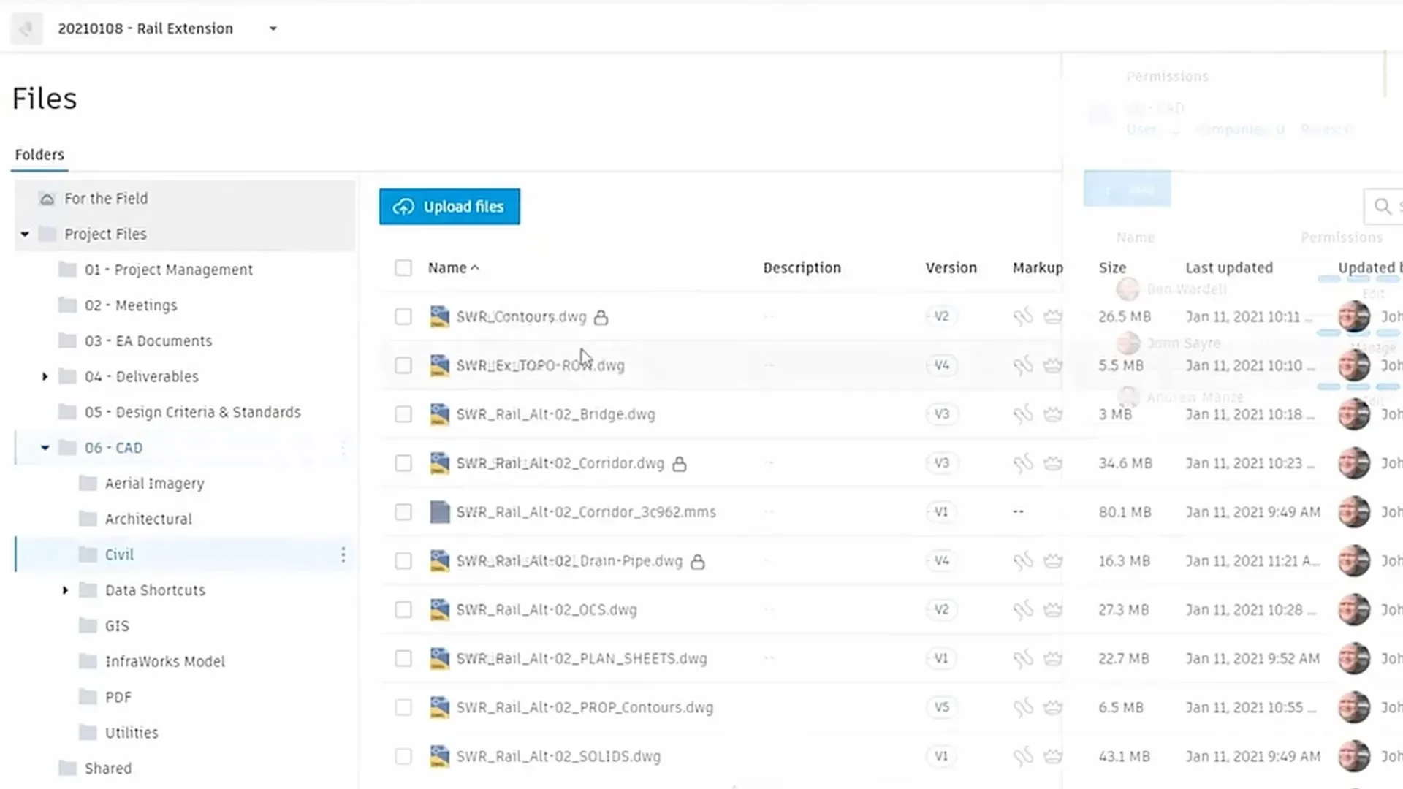Click the project logo icon at top left
This screenshot has height=789, width=1403.
(x=26, y=29)
